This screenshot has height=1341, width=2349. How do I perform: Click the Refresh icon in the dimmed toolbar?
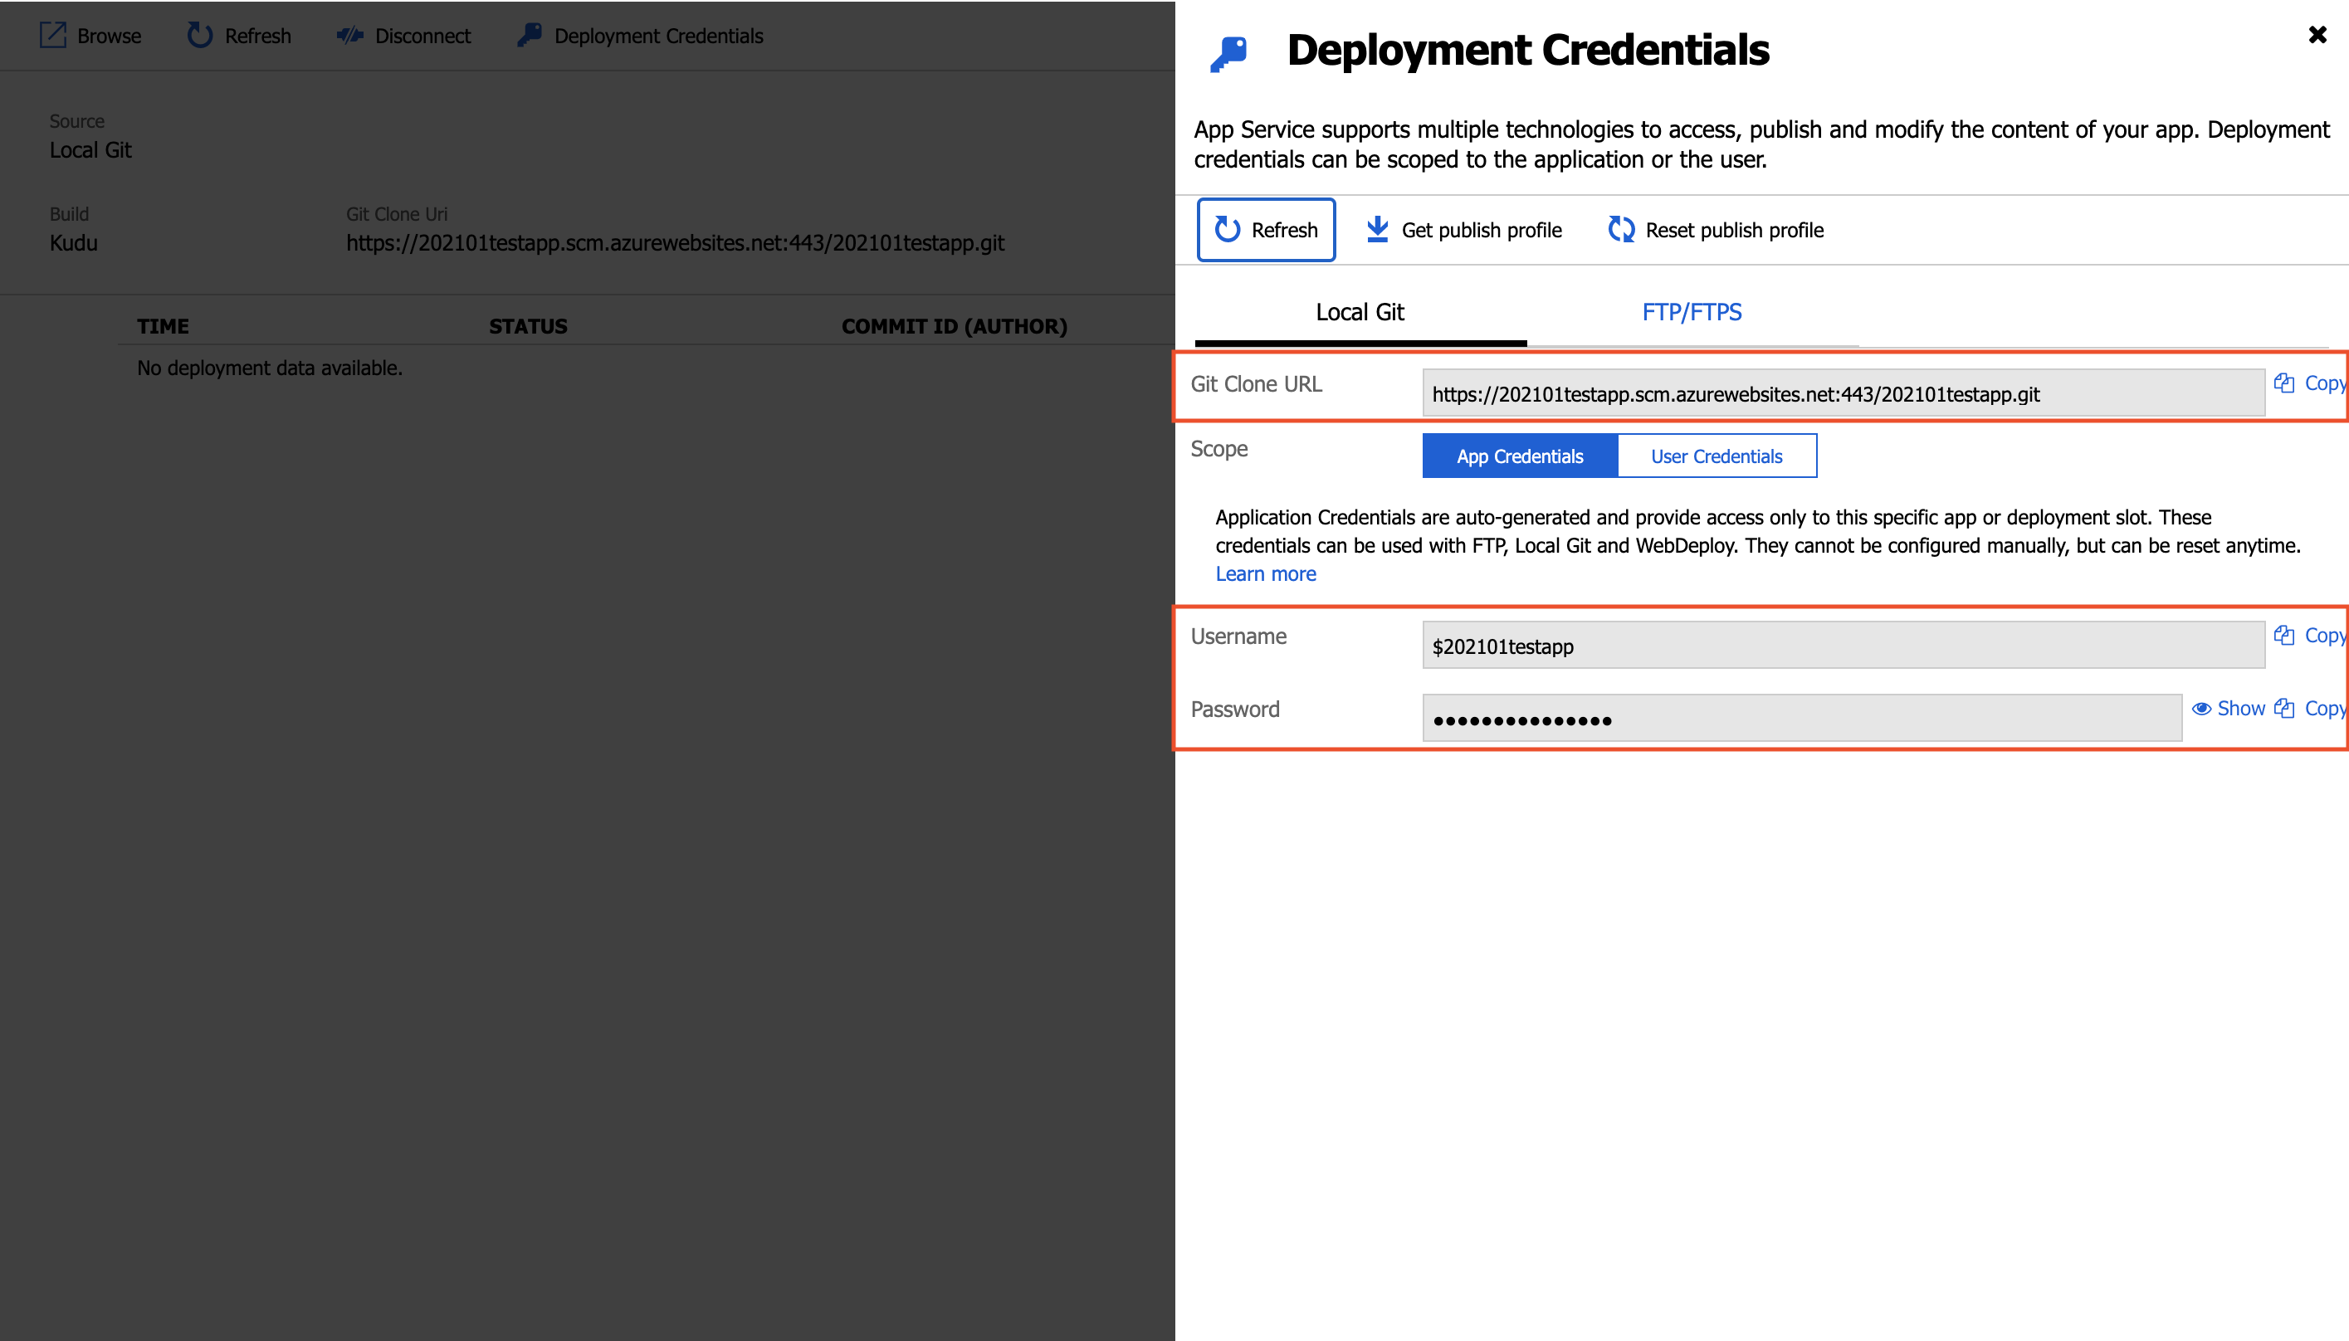tap(200, 35)
